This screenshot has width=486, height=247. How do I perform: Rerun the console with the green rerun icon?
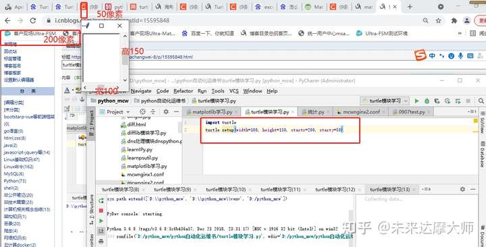click(x=101, y=200)
